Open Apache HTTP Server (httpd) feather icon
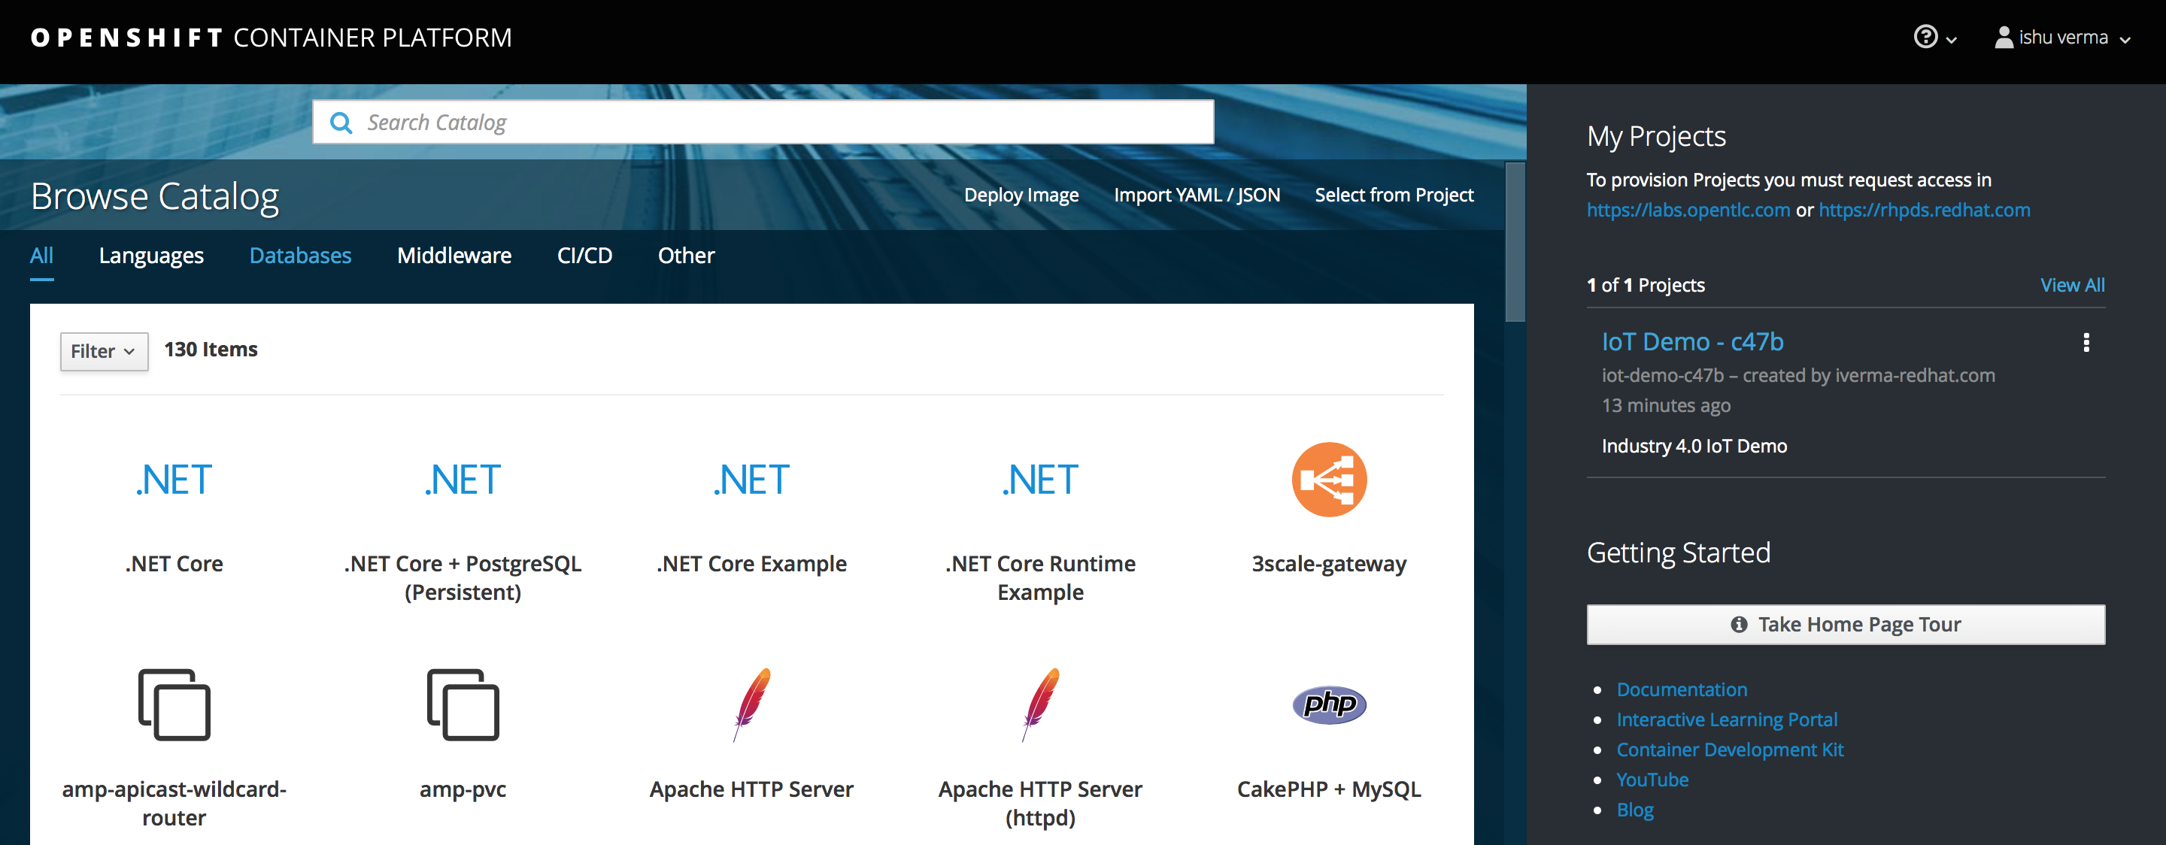2166x845 pixels. [1040, 704]
